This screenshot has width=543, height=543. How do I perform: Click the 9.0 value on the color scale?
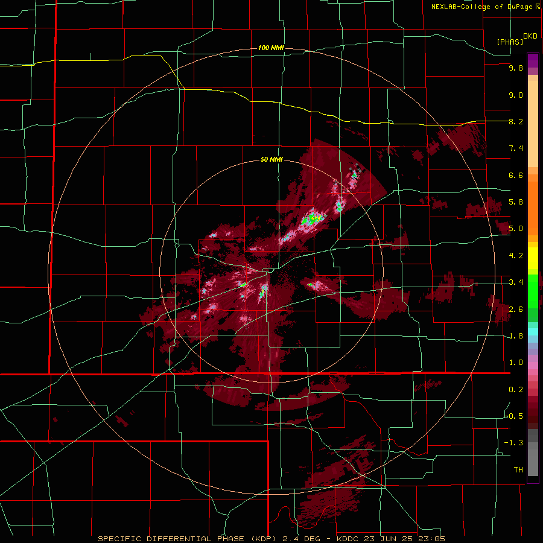(x=516, y=95)
